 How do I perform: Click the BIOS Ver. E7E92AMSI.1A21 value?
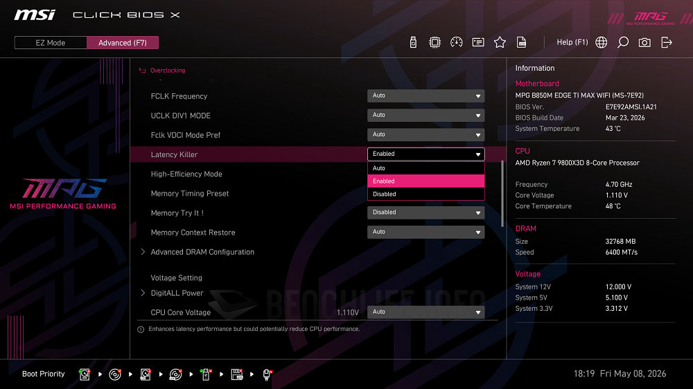[x=631, y=107]
